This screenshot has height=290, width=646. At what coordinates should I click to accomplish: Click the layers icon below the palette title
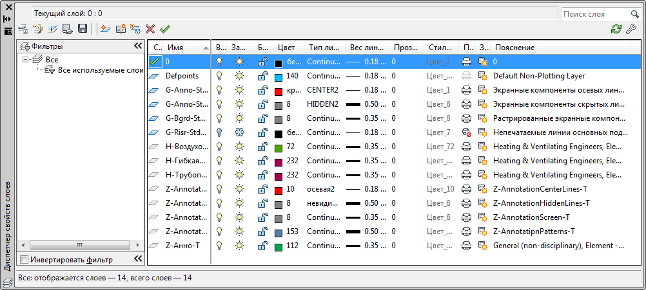8,282
